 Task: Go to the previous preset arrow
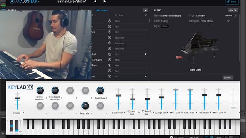(95, 2)
